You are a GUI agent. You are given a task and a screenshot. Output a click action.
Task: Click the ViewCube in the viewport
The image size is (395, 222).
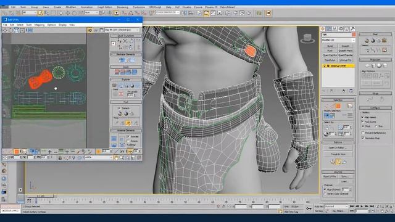307,38
